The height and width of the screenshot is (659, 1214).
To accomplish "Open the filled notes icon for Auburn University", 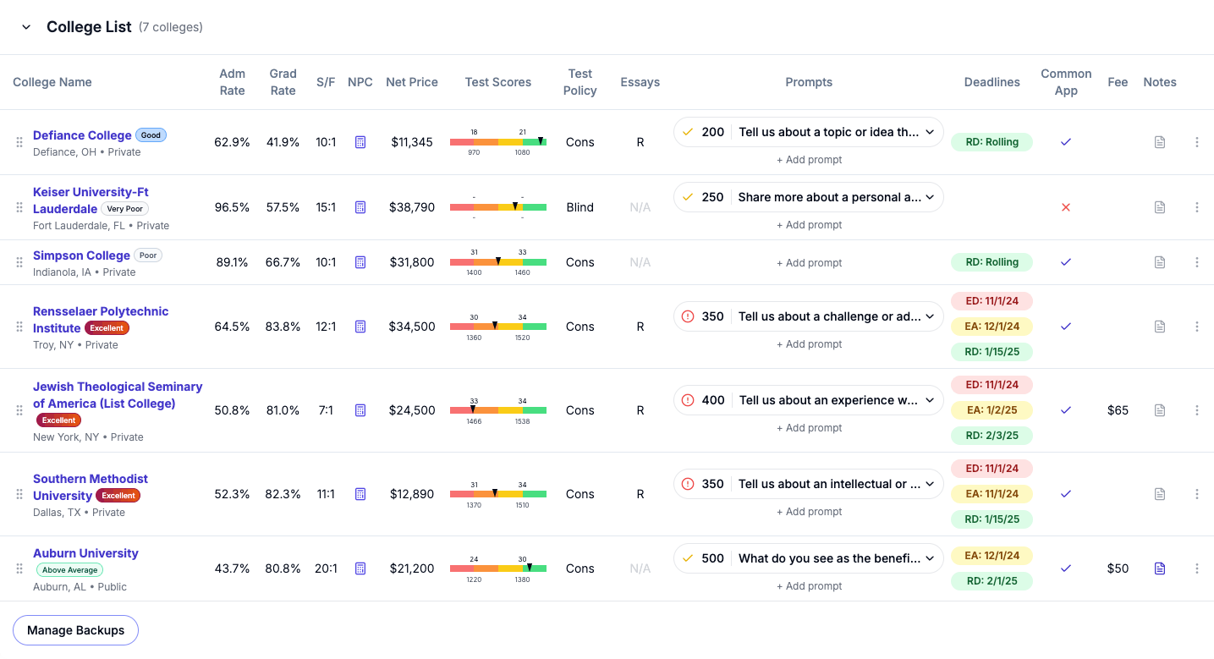I will coord(1160,568).
